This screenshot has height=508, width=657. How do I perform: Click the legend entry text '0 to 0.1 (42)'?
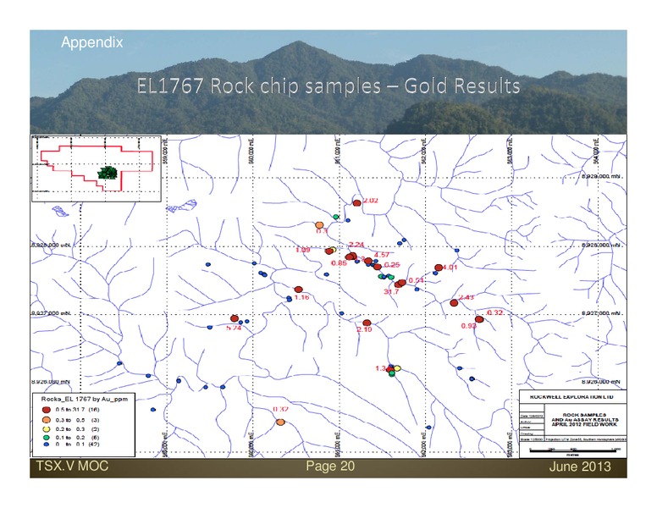[x=78, y=444]
